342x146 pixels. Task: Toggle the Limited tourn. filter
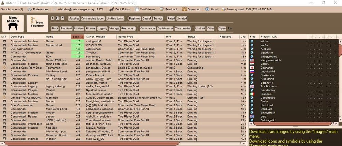[115, 19]
